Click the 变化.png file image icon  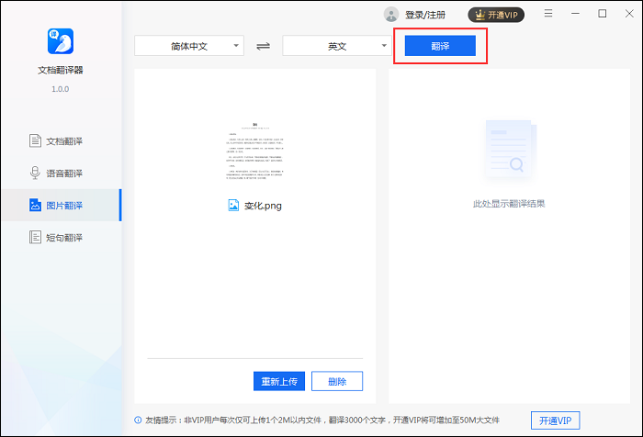tap(233, 206)
